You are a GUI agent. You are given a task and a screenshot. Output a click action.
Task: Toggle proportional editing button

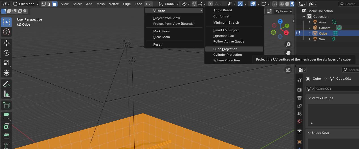(x=211, y=4)
